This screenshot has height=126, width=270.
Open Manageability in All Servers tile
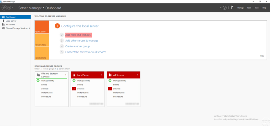(119, 81)
